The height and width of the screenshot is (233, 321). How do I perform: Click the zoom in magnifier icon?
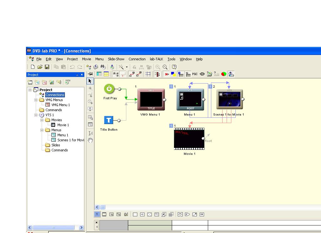[158, 67]
